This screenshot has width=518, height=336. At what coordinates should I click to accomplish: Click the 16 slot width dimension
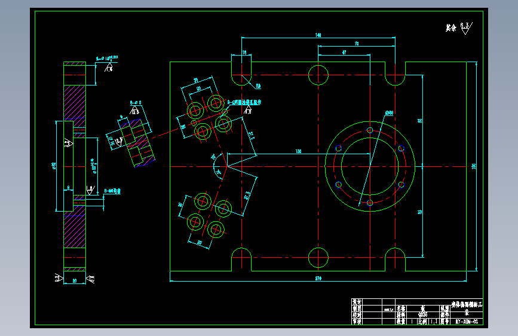244,52
